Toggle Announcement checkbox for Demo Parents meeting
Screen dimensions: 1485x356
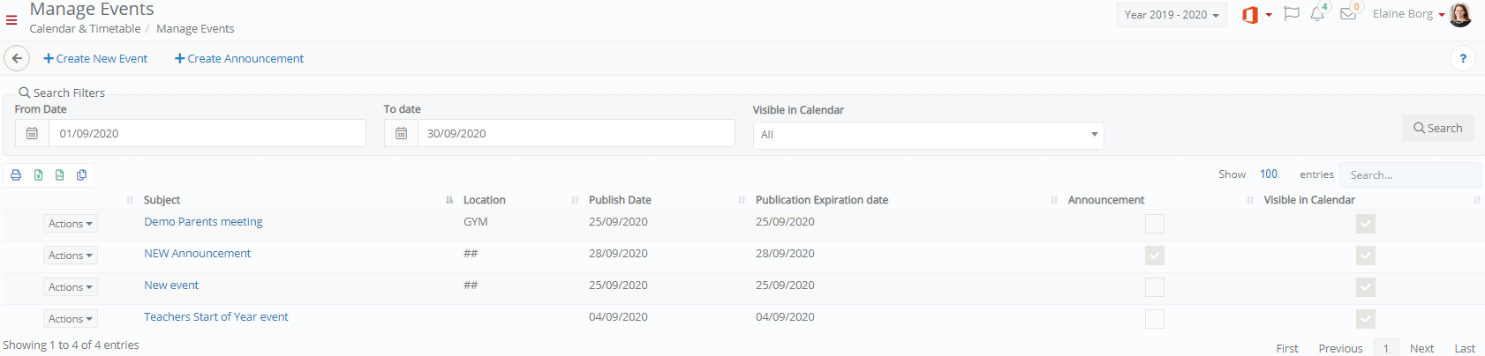pos(1155,224)
